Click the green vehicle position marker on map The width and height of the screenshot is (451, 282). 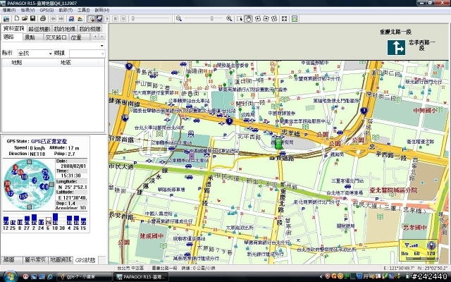(x=278, y=144)
